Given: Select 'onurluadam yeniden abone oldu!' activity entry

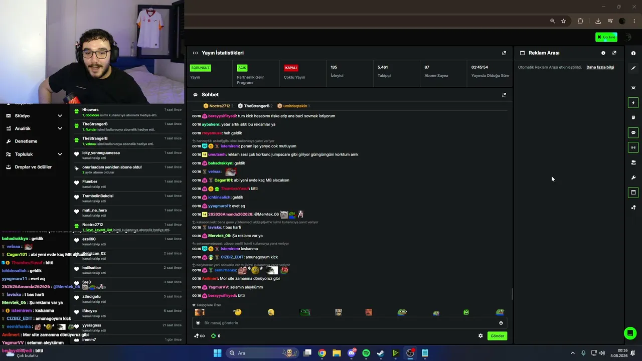Looking at the screenshot, I should tap(127, 169).
